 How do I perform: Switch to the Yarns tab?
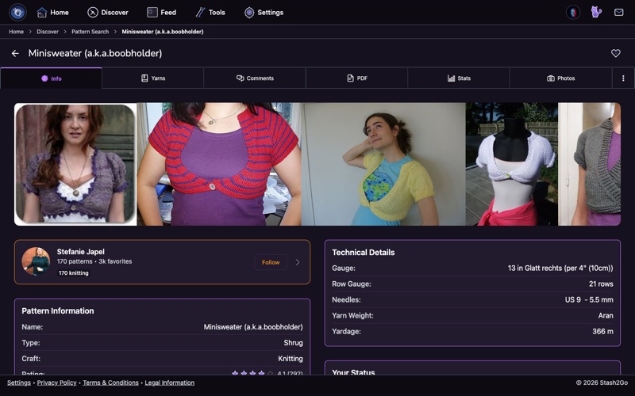tap(152, 78)
